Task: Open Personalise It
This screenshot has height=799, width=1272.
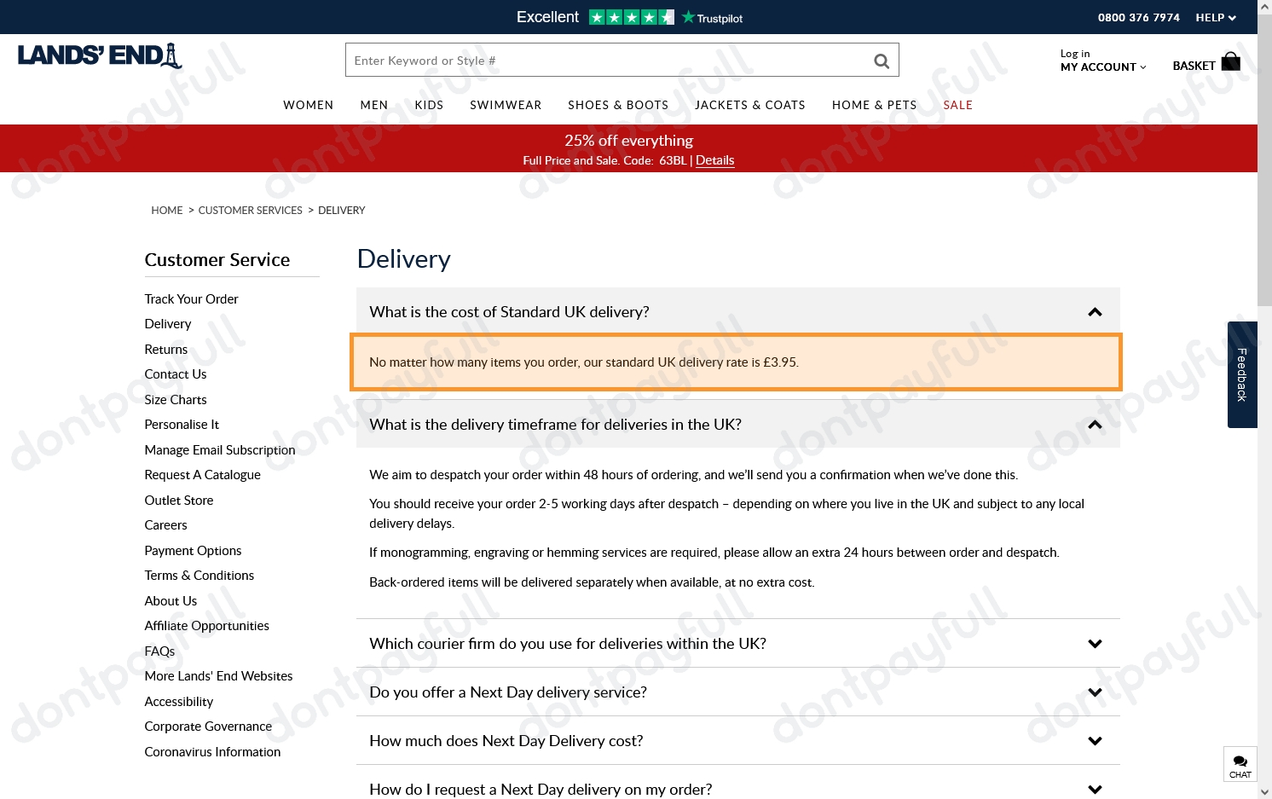Action: 182,425
